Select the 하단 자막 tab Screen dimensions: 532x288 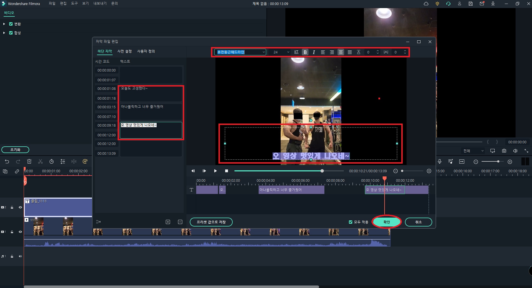[x=105, y=51]
